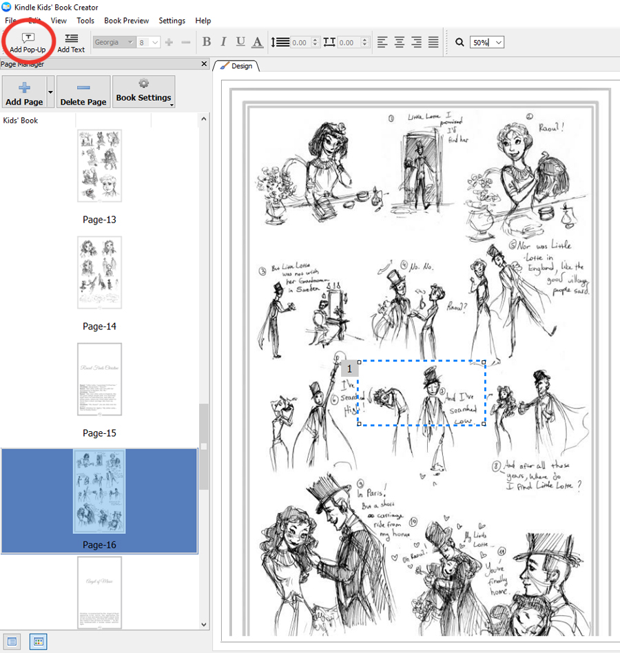Click the Kindle Kids' Book Creator app icon

(x=6, y=7)
